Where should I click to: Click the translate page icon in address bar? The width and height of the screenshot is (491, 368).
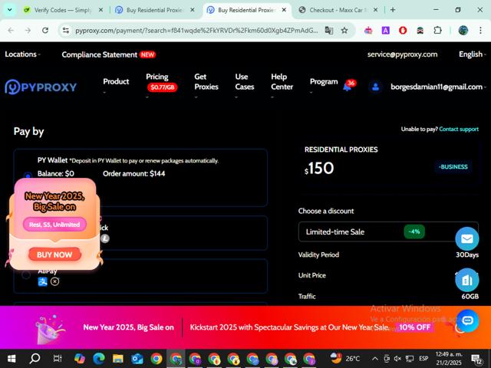point(329,31)
